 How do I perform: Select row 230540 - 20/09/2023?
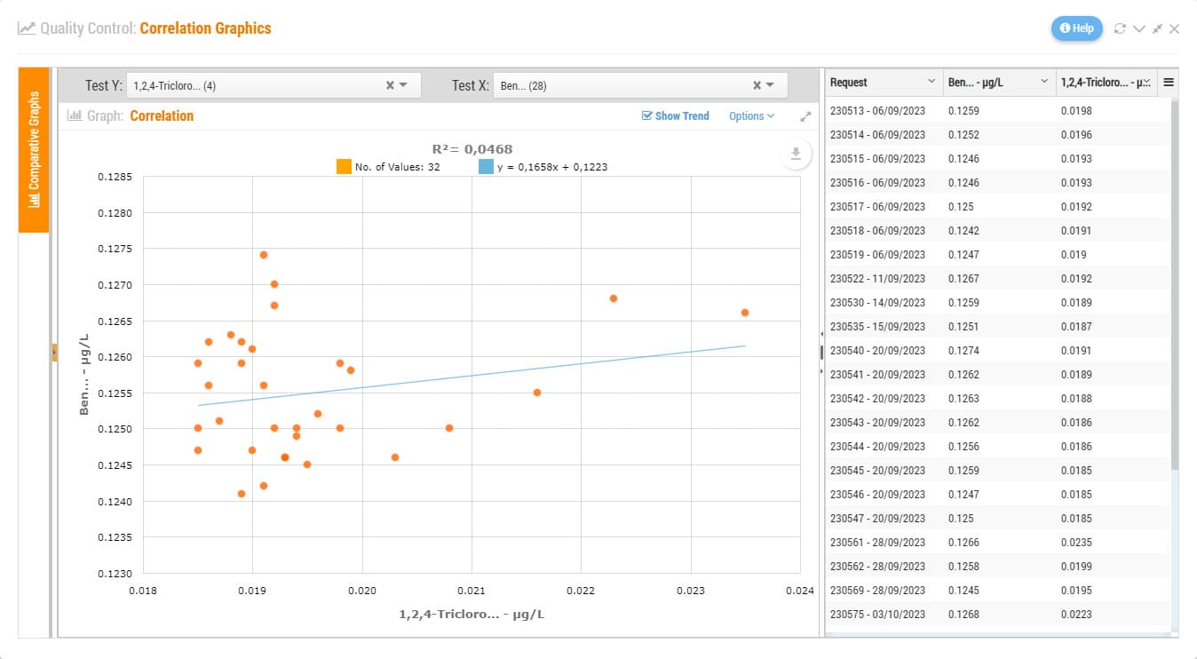coord(997,351)
